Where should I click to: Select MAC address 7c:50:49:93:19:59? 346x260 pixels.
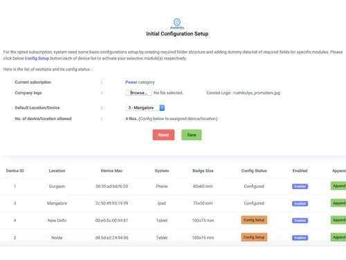tap(111, 203)
